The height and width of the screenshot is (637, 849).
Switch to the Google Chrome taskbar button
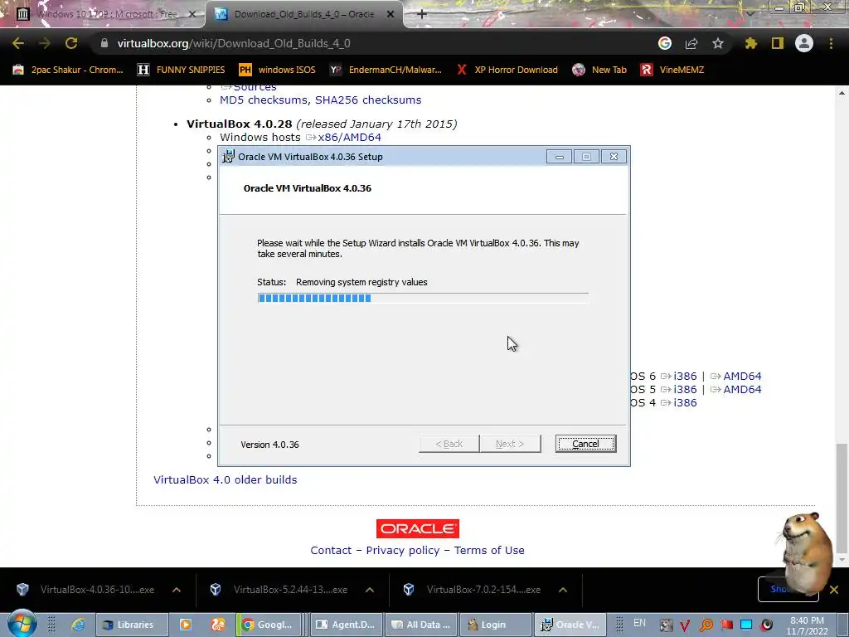pos(269,625)
